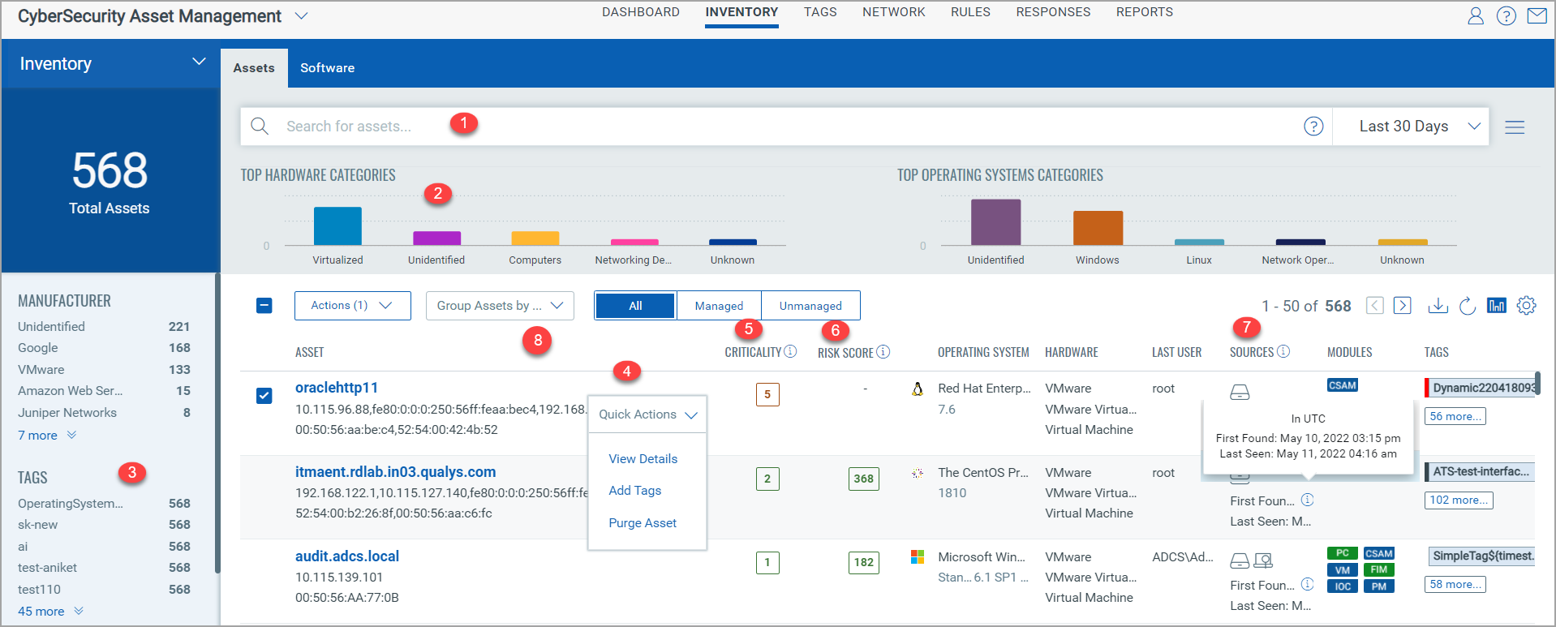Open Criticality info icon
The width and height of the screenshot is (1556, 627).
point(790,351)
